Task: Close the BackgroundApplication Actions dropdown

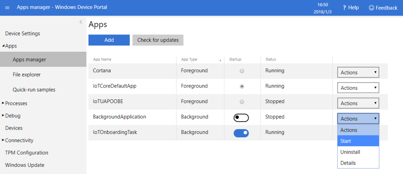Action: 358,118
